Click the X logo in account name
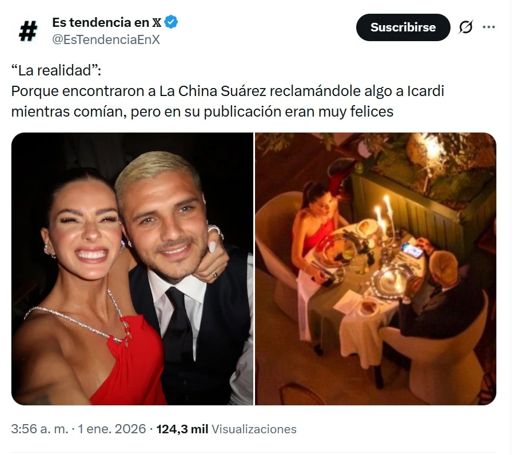 (x=157, y=23)
